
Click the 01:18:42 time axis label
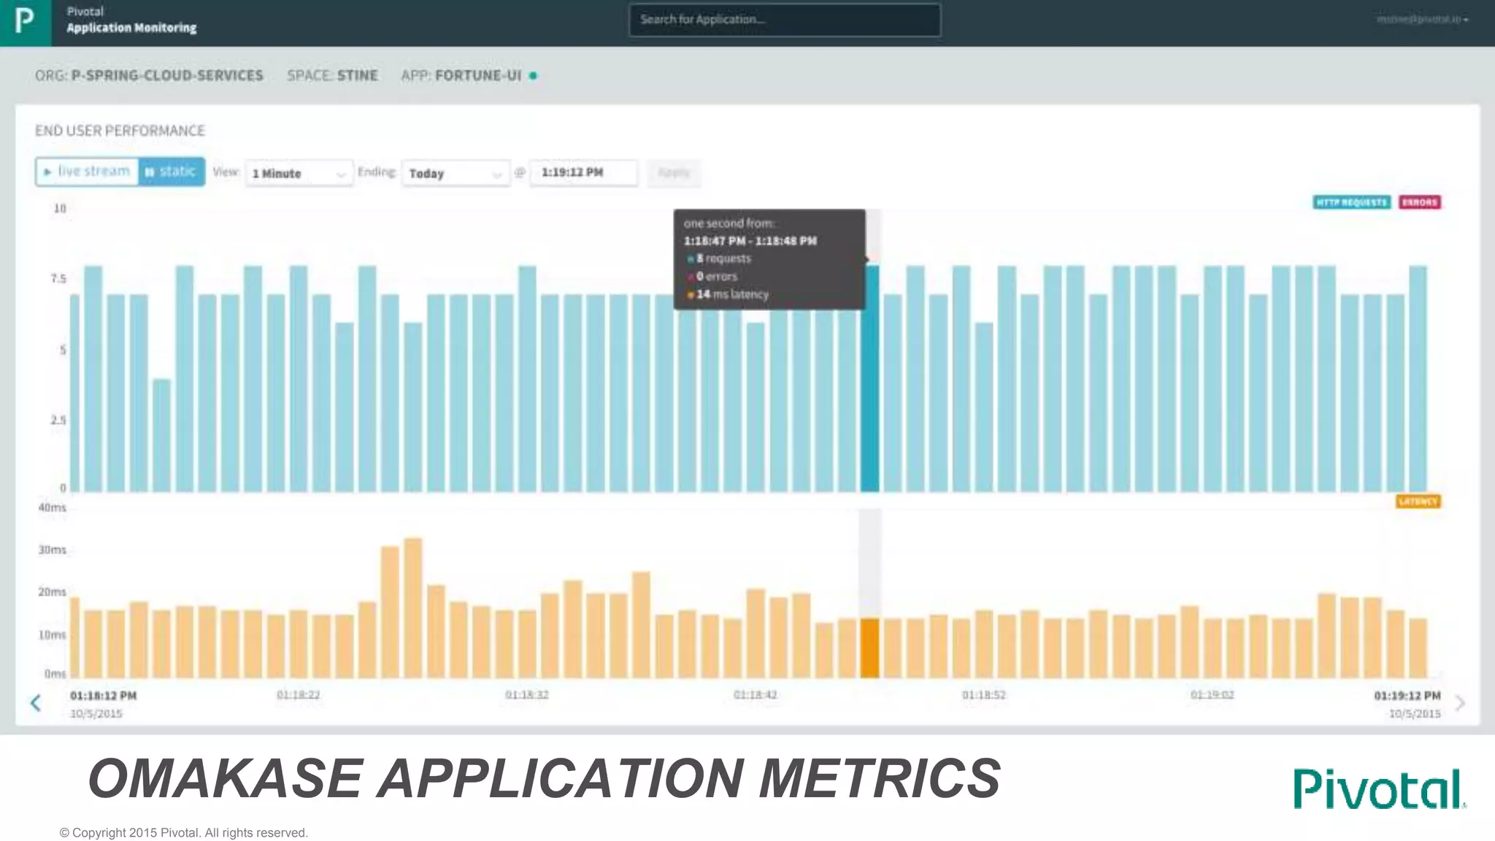pyautogui.click(x=755, y=695)
